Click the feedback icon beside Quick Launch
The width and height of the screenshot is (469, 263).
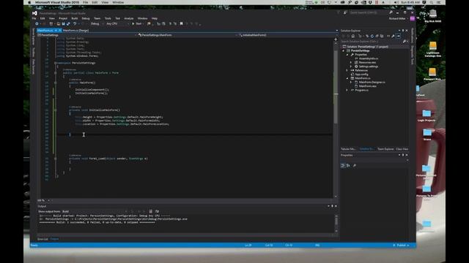(345, 12)
